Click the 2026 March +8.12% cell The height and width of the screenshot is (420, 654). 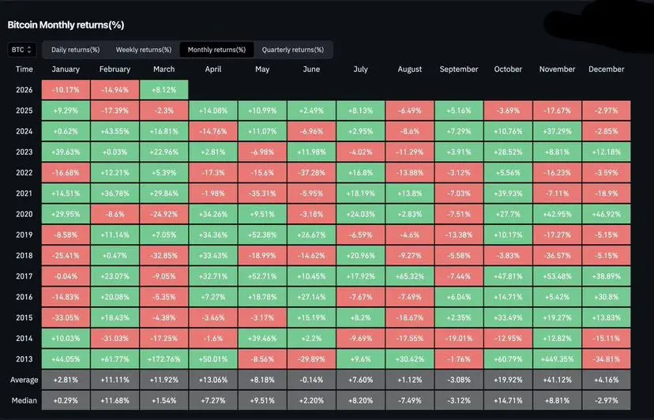pyautogui.click(x=164, y=90)
